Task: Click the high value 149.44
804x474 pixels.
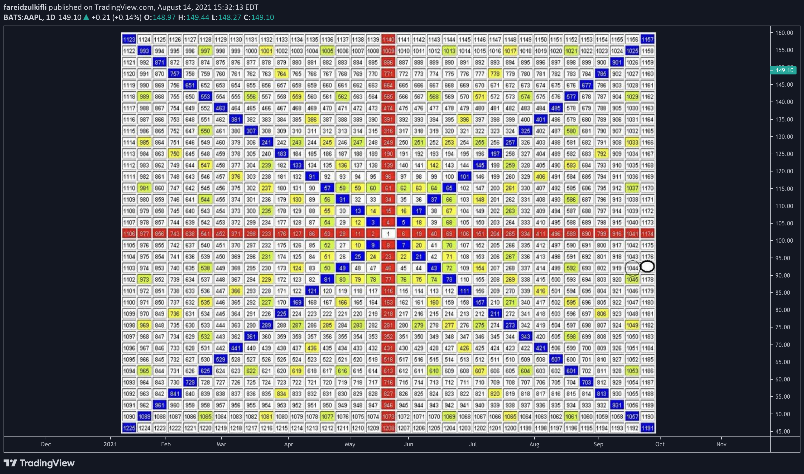Action: click(x=198, y=17)
